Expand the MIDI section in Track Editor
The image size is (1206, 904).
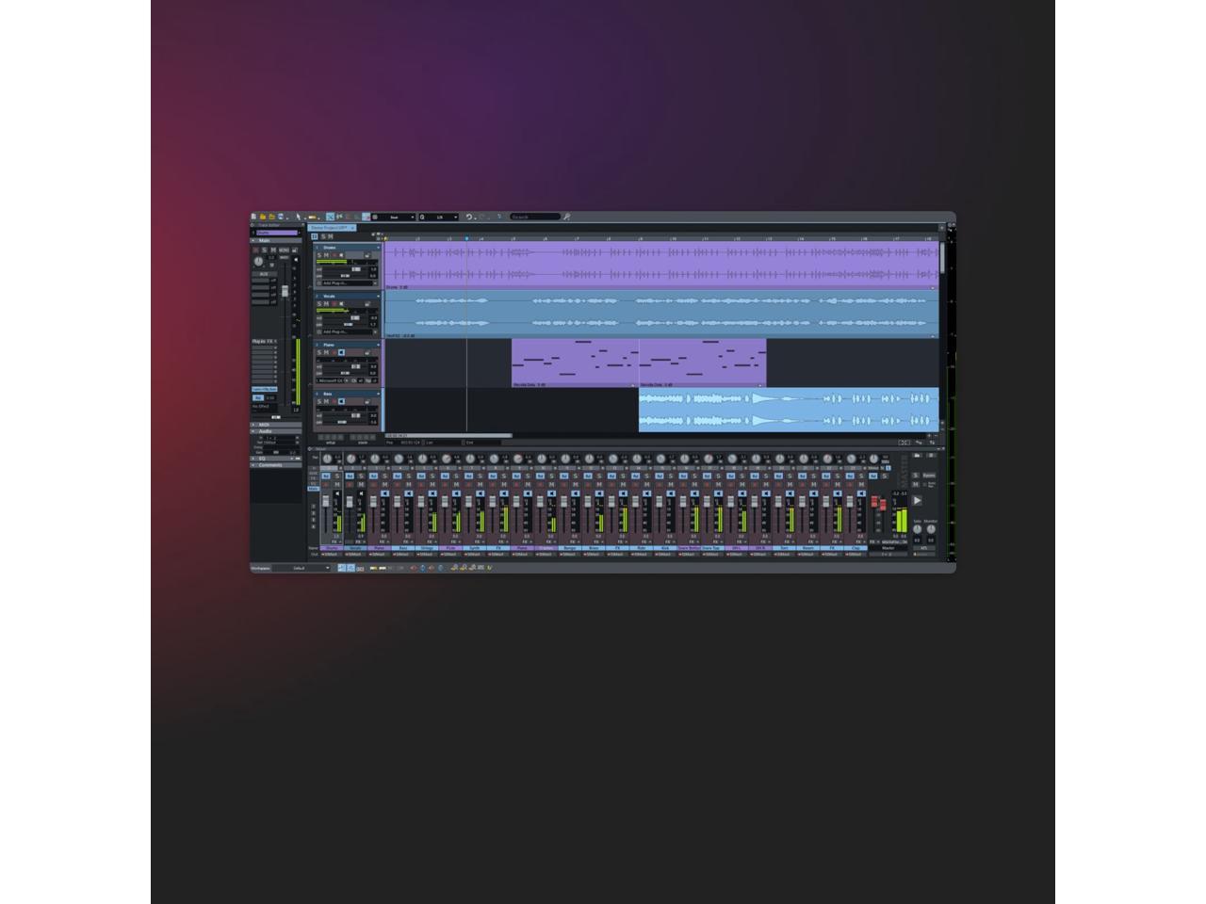265,425
